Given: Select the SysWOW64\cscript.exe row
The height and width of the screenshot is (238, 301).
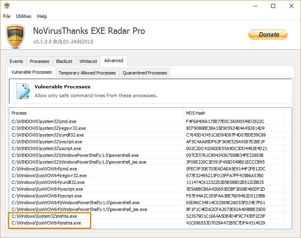Looking at the screenshot, I should (150, 196).
